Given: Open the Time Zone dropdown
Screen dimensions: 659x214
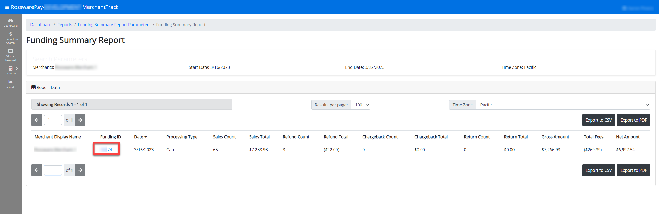Looking at the screenshot, I should (x=562, y=105).
